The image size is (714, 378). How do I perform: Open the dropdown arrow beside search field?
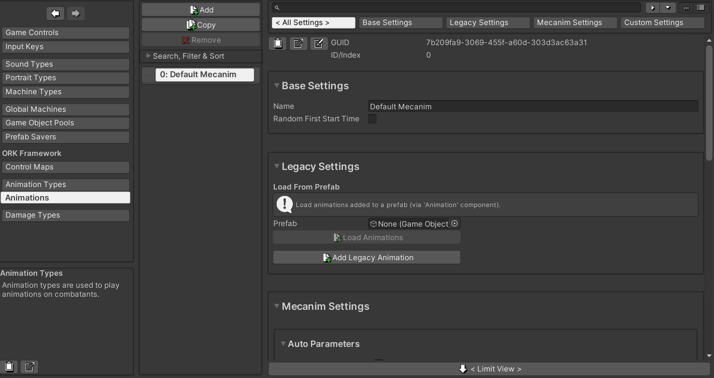tap(667, 8)
